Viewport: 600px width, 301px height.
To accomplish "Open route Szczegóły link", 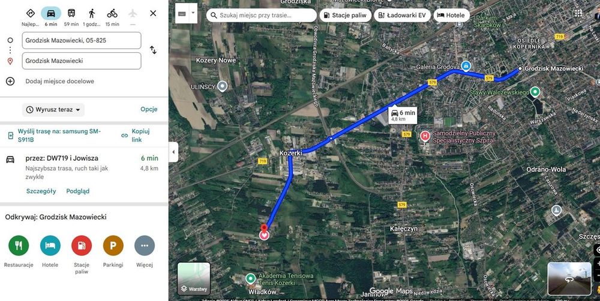I will 41,191.
